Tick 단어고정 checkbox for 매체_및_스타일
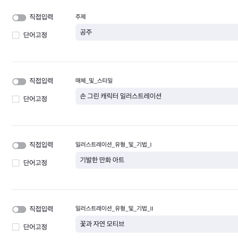This screenshot has width=238, height=251. (x=16, y=99)
